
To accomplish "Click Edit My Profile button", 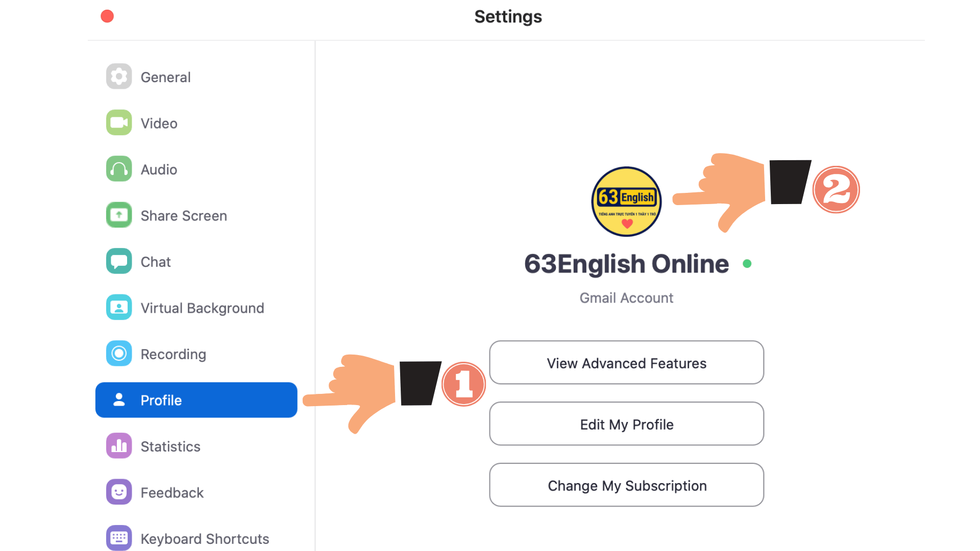I will pos(627,424).
